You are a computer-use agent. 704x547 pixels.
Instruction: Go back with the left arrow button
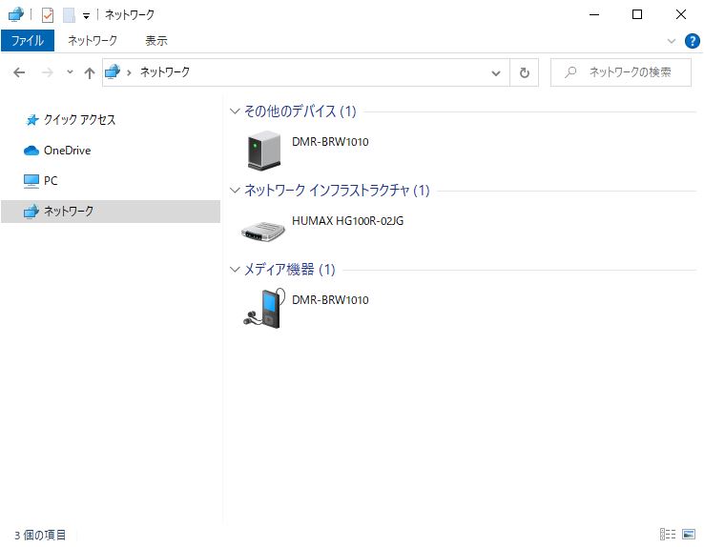19,72
